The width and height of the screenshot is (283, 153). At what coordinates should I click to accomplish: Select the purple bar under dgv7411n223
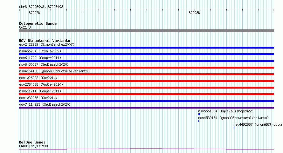146,108
